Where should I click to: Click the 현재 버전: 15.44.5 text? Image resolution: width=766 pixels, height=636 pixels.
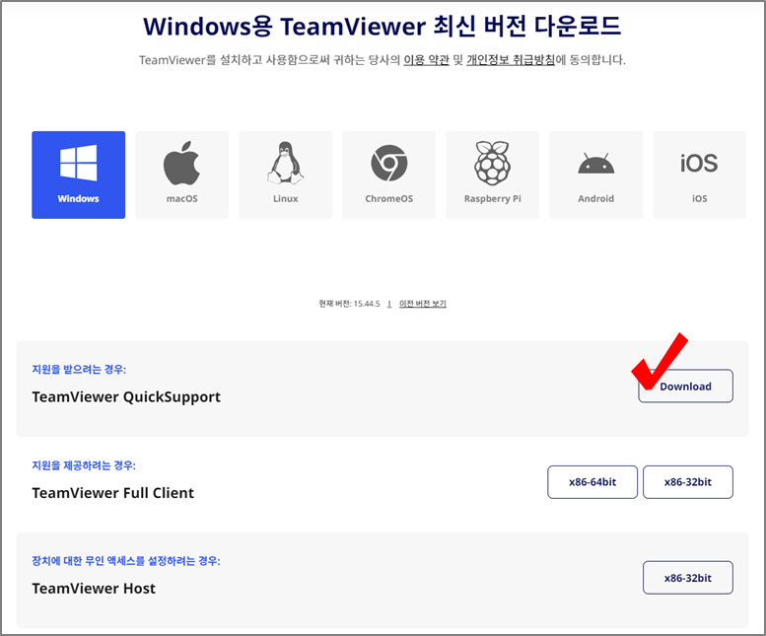coord(349,304)
